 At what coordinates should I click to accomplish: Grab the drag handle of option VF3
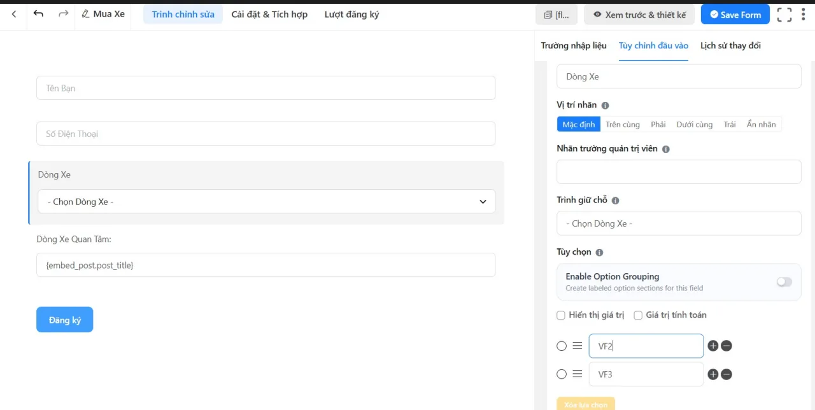coord(577,374)
